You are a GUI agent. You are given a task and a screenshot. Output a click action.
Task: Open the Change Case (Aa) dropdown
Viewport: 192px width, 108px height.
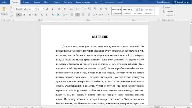tap(59, 9)
